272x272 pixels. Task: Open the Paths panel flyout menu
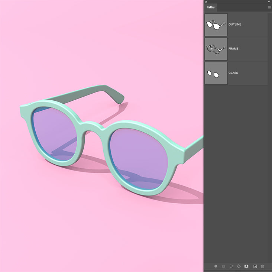click(269, 7)
